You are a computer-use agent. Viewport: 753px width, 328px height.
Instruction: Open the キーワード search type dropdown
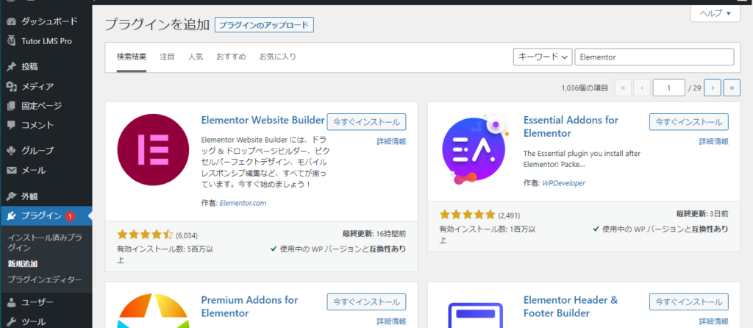click(543, 57)
